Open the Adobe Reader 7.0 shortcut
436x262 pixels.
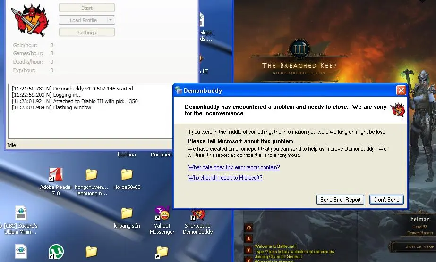pos(56,175)
